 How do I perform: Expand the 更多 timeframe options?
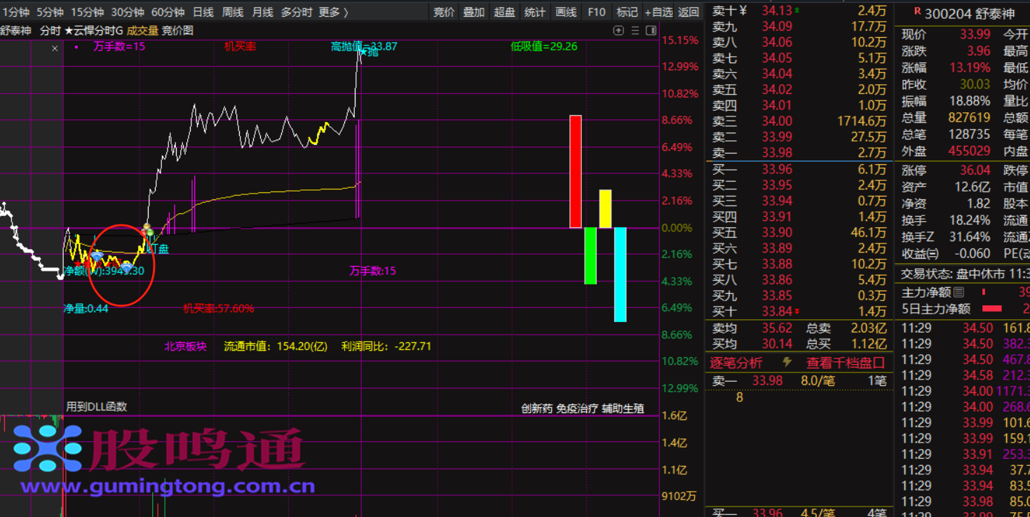(x=333, y=12)
